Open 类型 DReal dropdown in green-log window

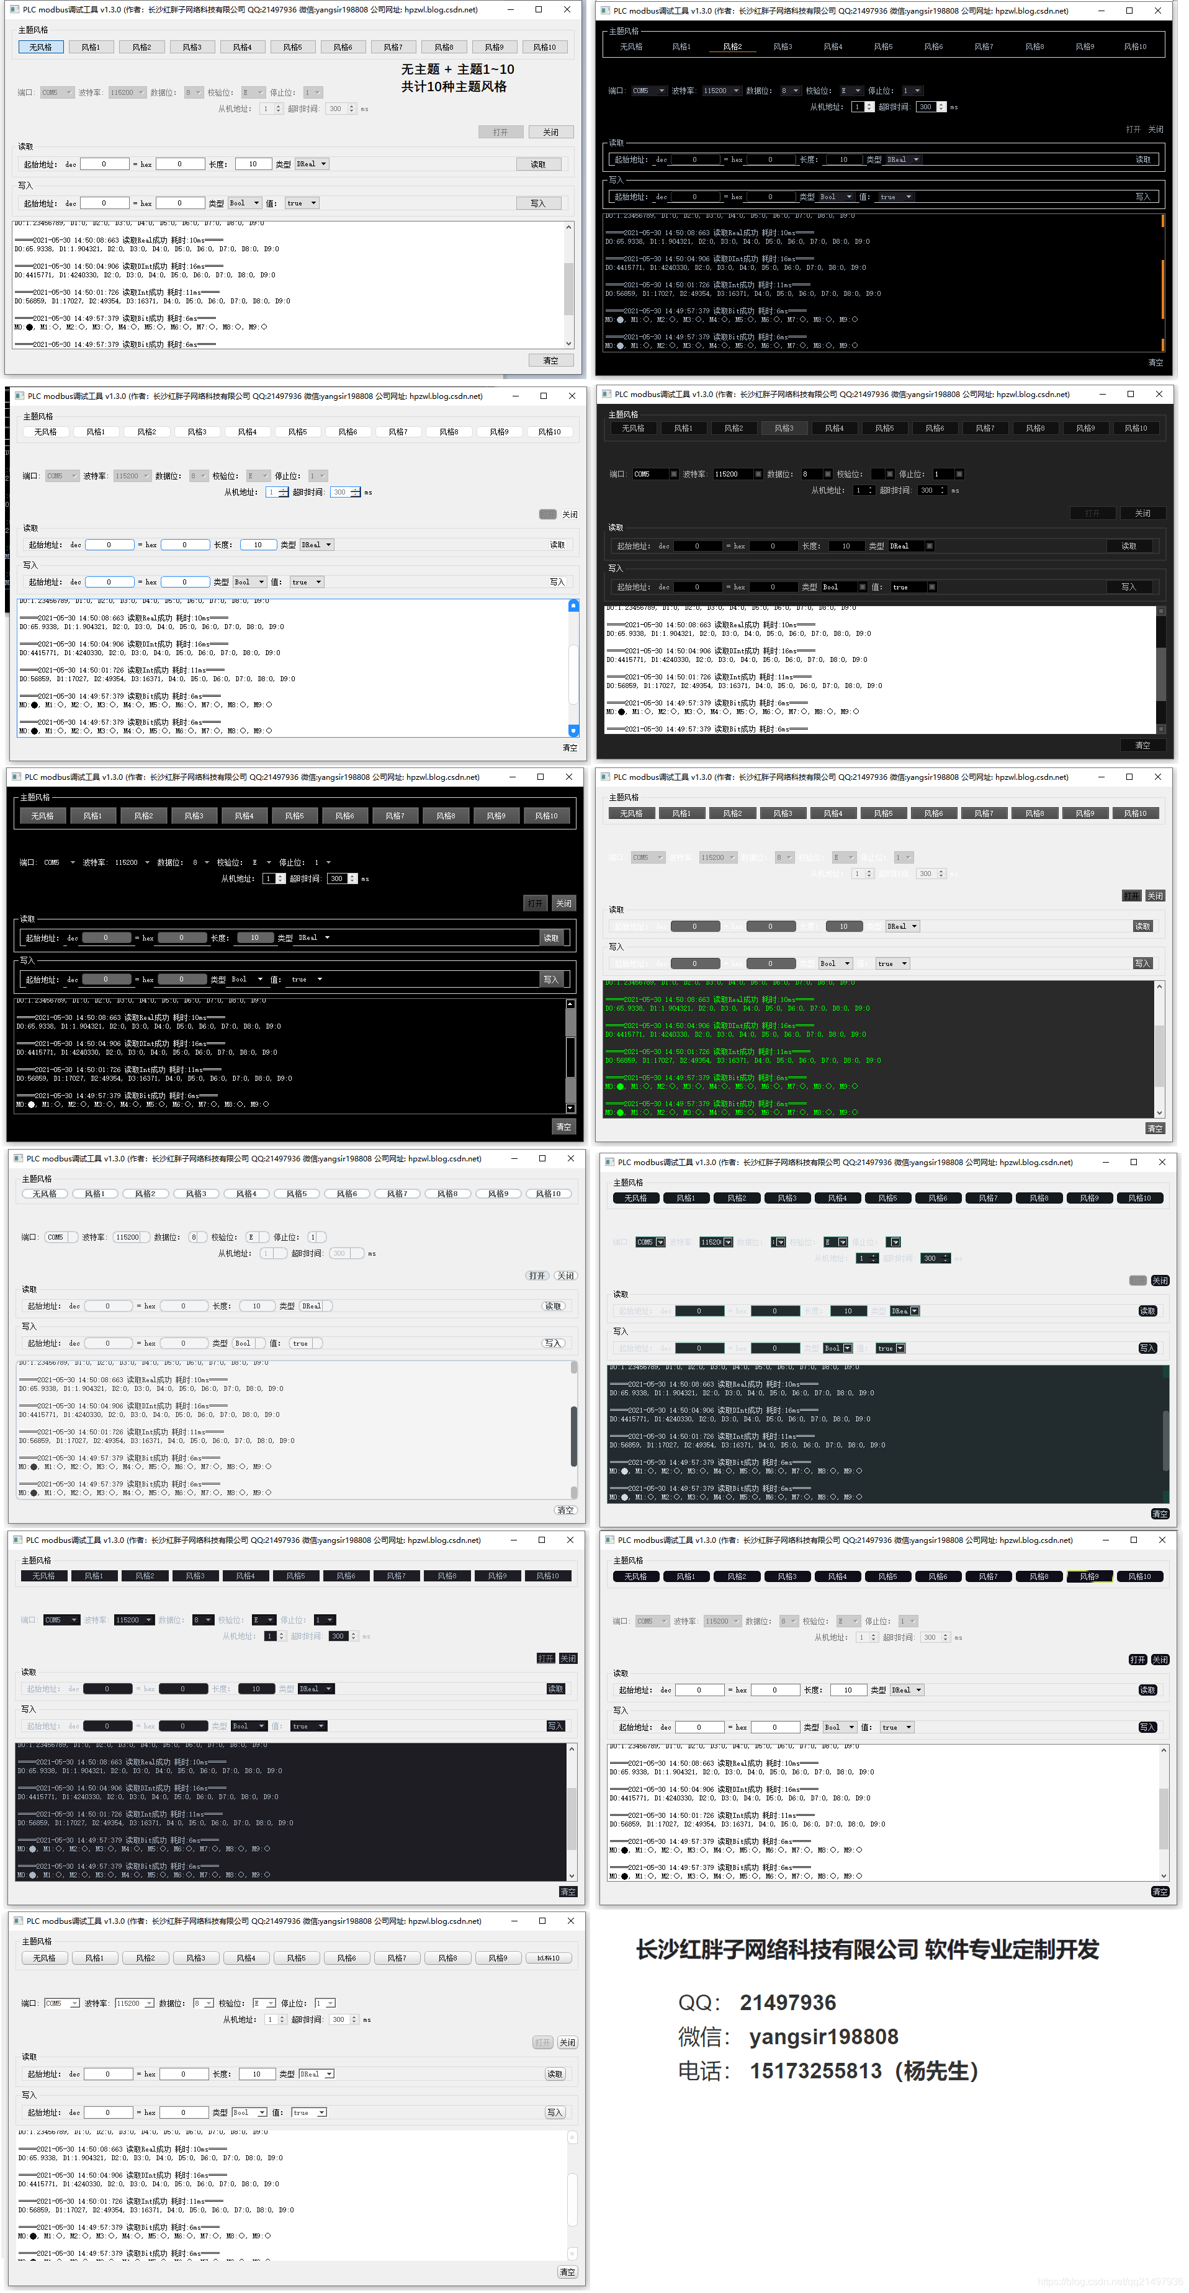pos(902,927)
